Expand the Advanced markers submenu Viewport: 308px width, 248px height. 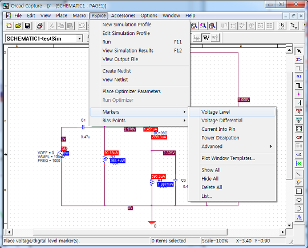[233, 146]
